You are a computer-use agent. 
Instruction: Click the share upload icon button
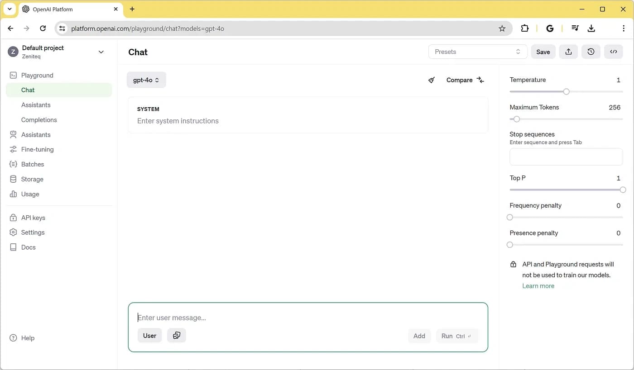pos(568,52)
